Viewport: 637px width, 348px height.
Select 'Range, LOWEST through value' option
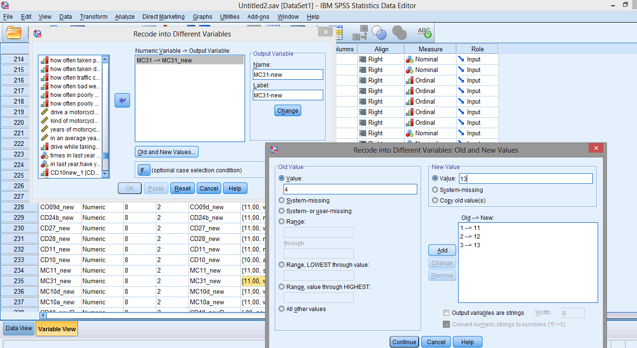[282, 264]
